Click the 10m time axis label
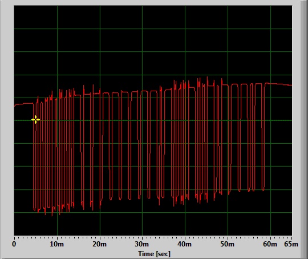This screenshot has height=259, width=308. click(x=57, y=244)
